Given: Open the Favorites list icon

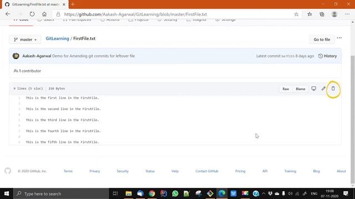Looking at the screenshot, I should coord(310,14).
